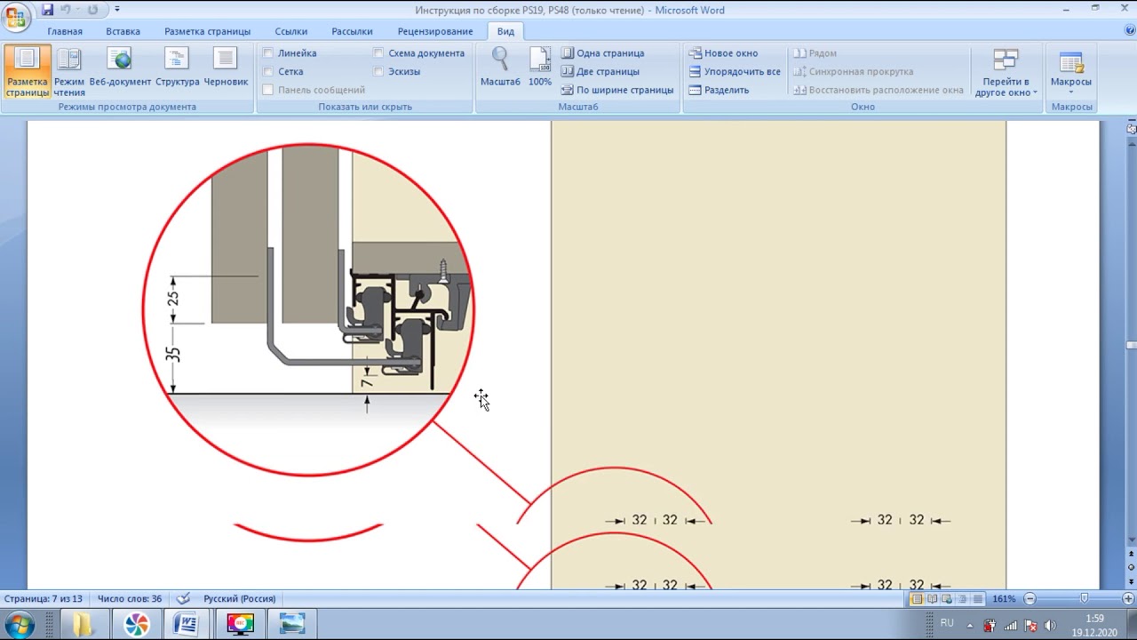
Task: Click the picture viewer icon in taskbar
Action: (292, 624)
